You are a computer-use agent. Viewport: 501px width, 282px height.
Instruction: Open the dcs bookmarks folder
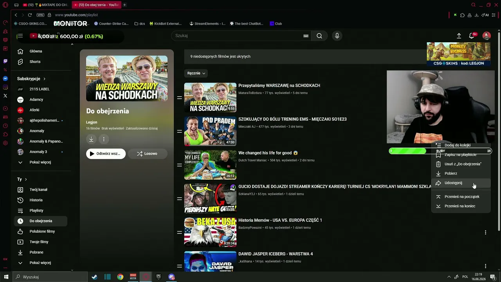[x=139, y=23]
